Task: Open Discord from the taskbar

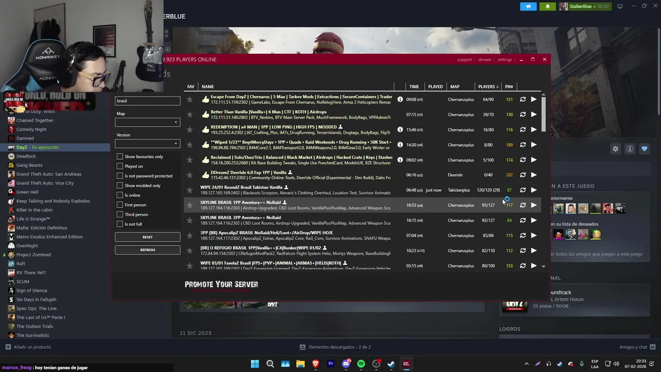Action: pyautogui.click(x=346, y=364)
